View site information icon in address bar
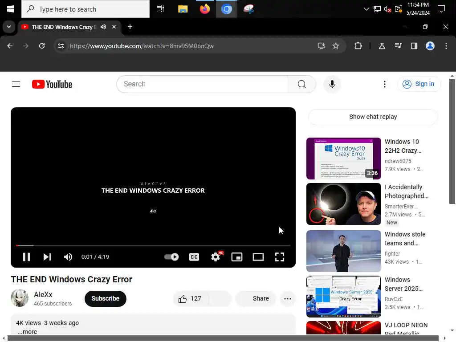This screenshot has height=342, width=456. [61, 46]
